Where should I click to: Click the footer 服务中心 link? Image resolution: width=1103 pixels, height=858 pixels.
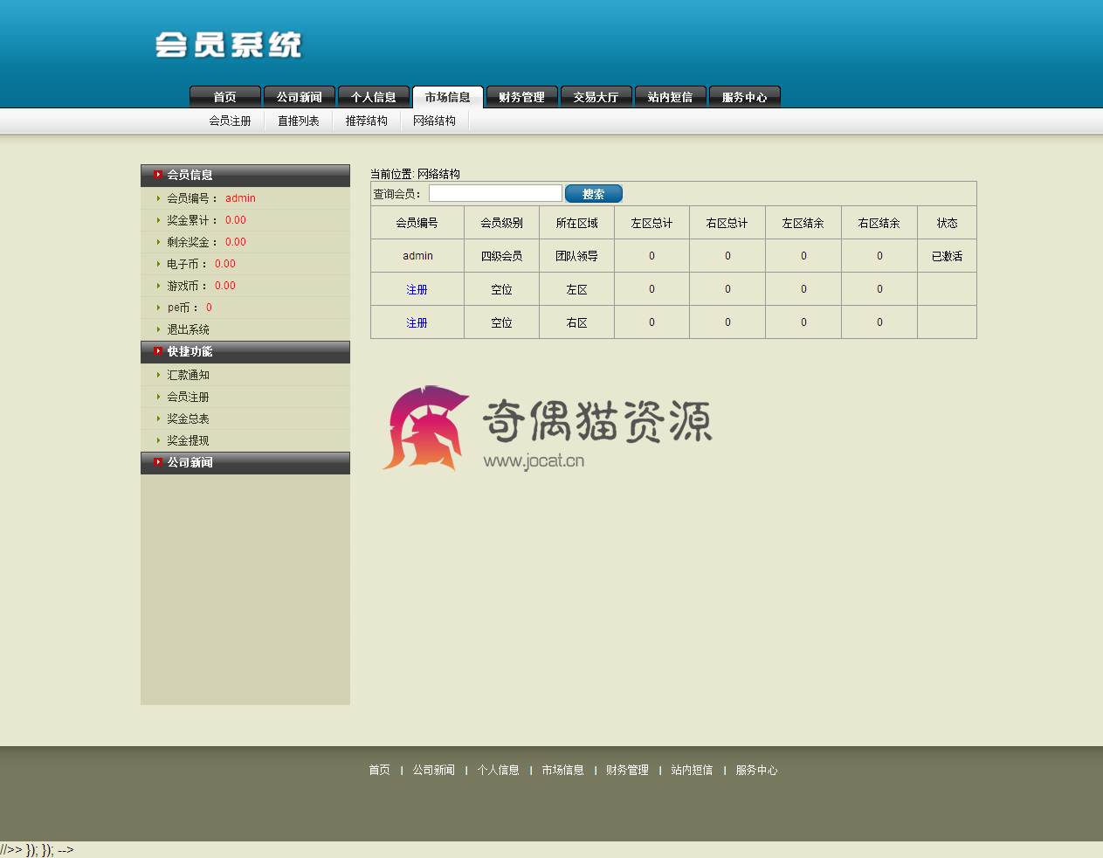(x=757, y=770)
